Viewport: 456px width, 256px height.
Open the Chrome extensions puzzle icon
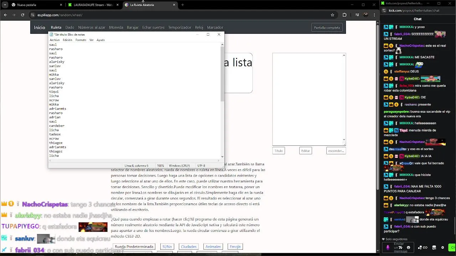coord(344,15)
